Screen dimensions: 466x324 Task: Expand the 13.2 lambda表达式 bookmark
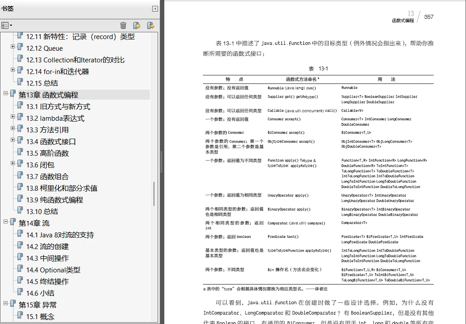13,116
